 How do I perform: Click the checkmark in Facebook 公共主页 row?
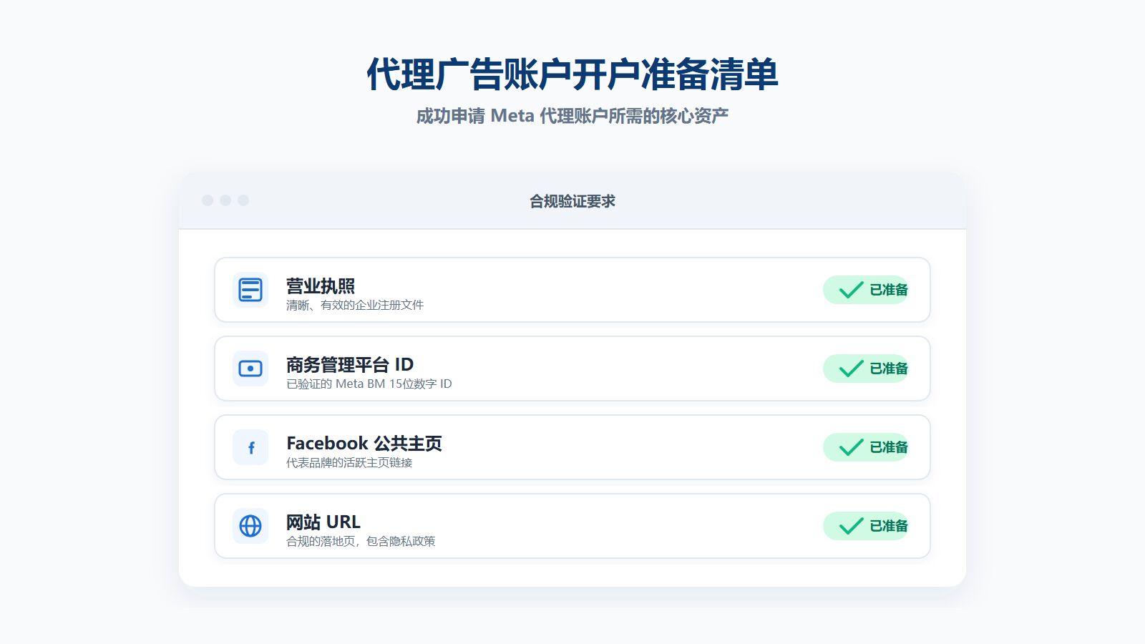pyautogui.click(x=851, y=447)
